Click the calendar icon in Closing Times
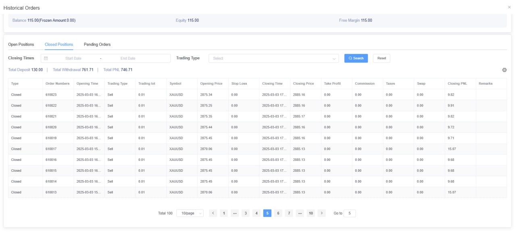 (46, 58)
